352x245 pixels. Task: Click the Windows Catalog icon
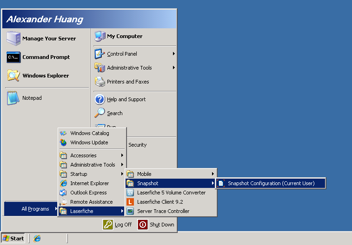coord(63,133)
